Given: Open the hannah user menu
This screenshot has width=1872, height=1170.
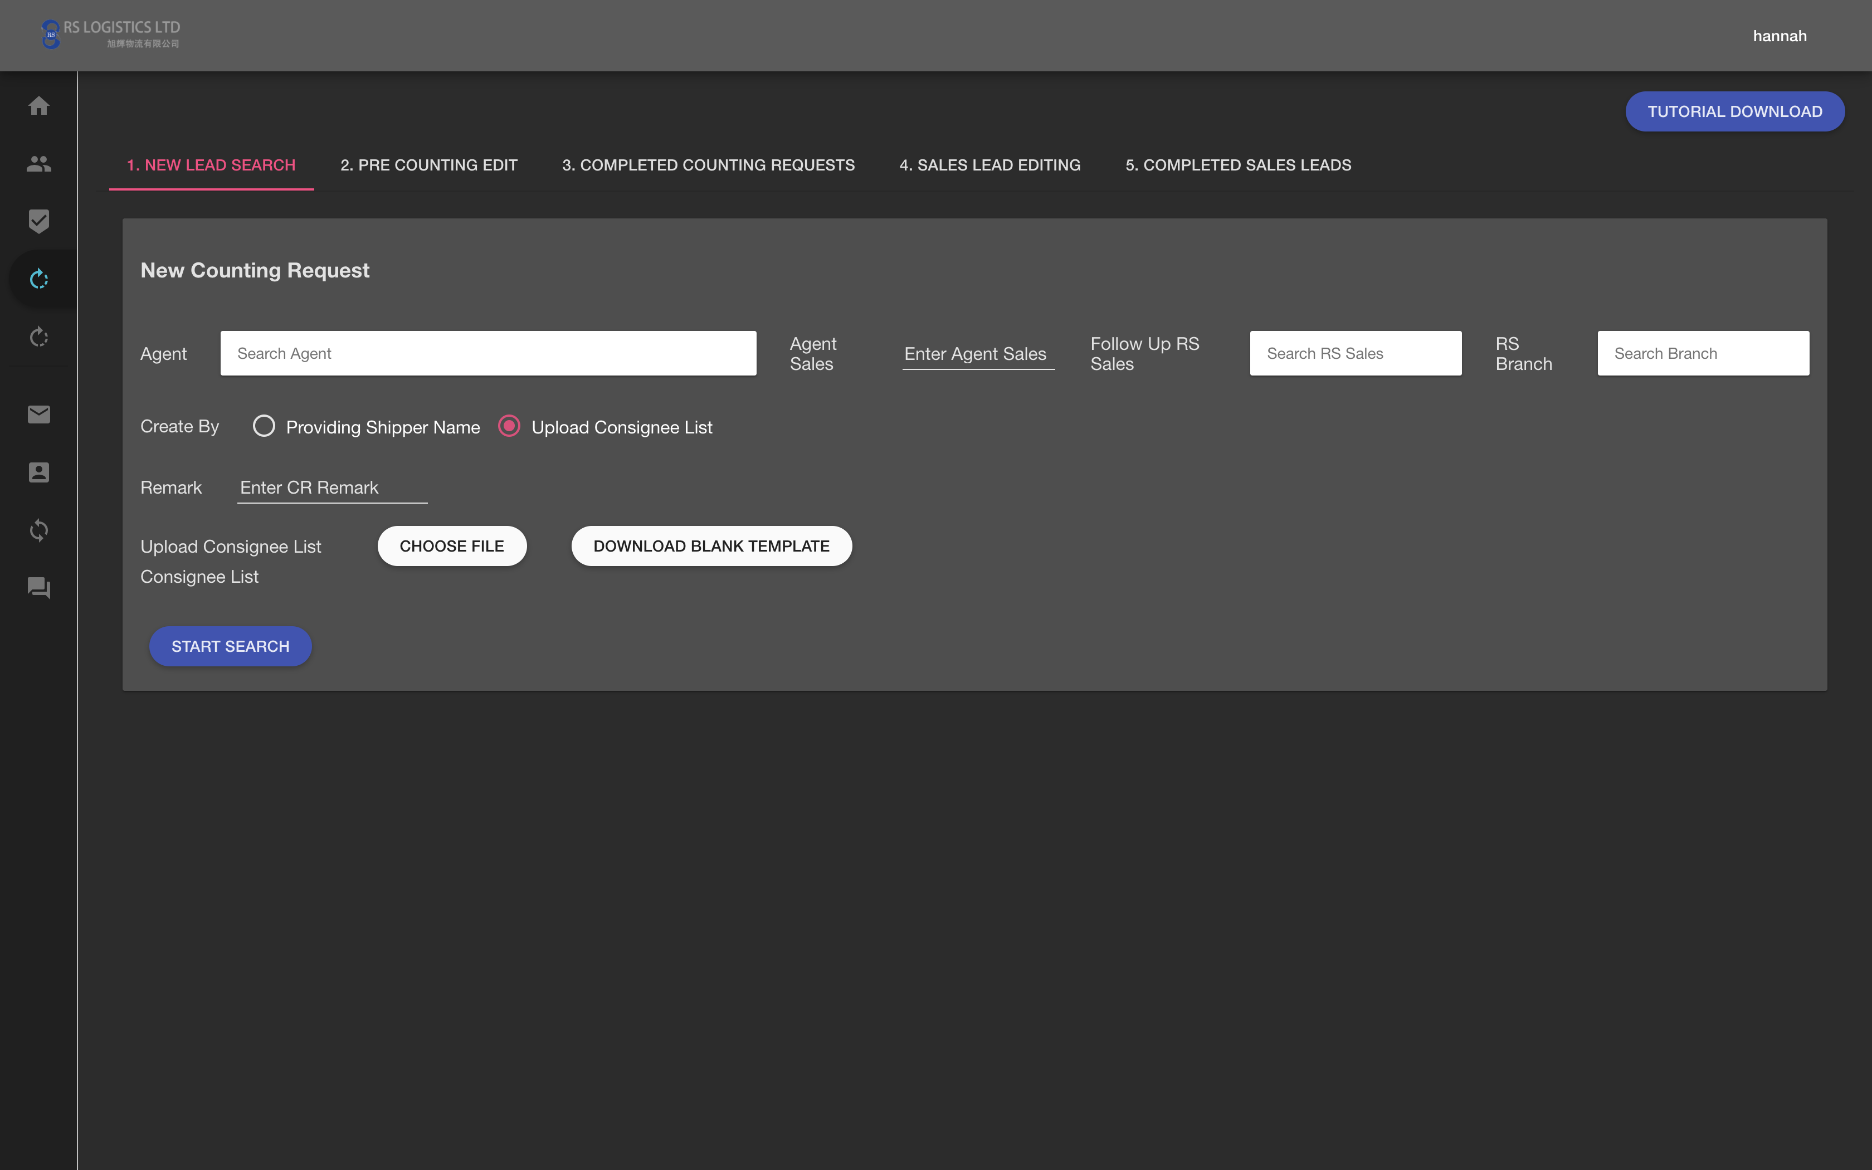Looking at the screenshot, I should click(x=1779, y=36).
